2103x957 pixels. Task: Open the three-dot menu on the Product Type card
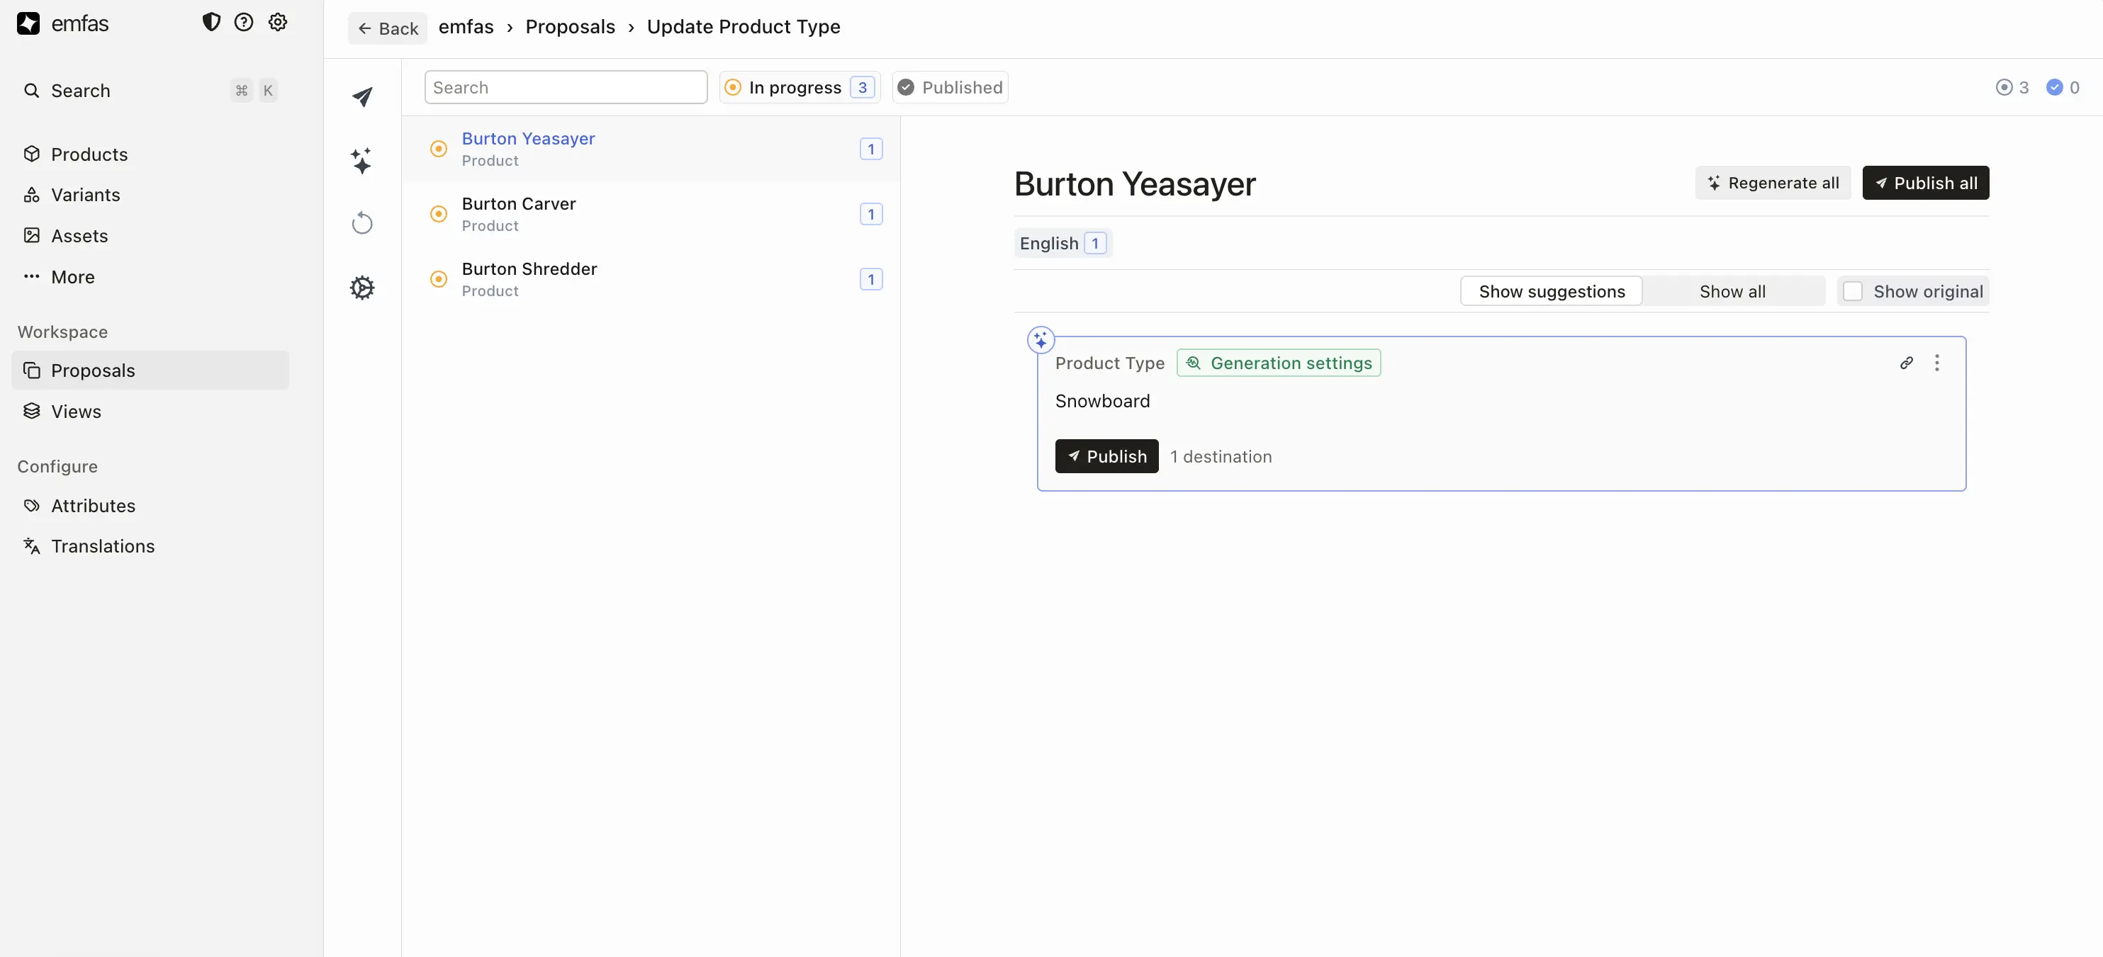click(x=1938, y=362)
